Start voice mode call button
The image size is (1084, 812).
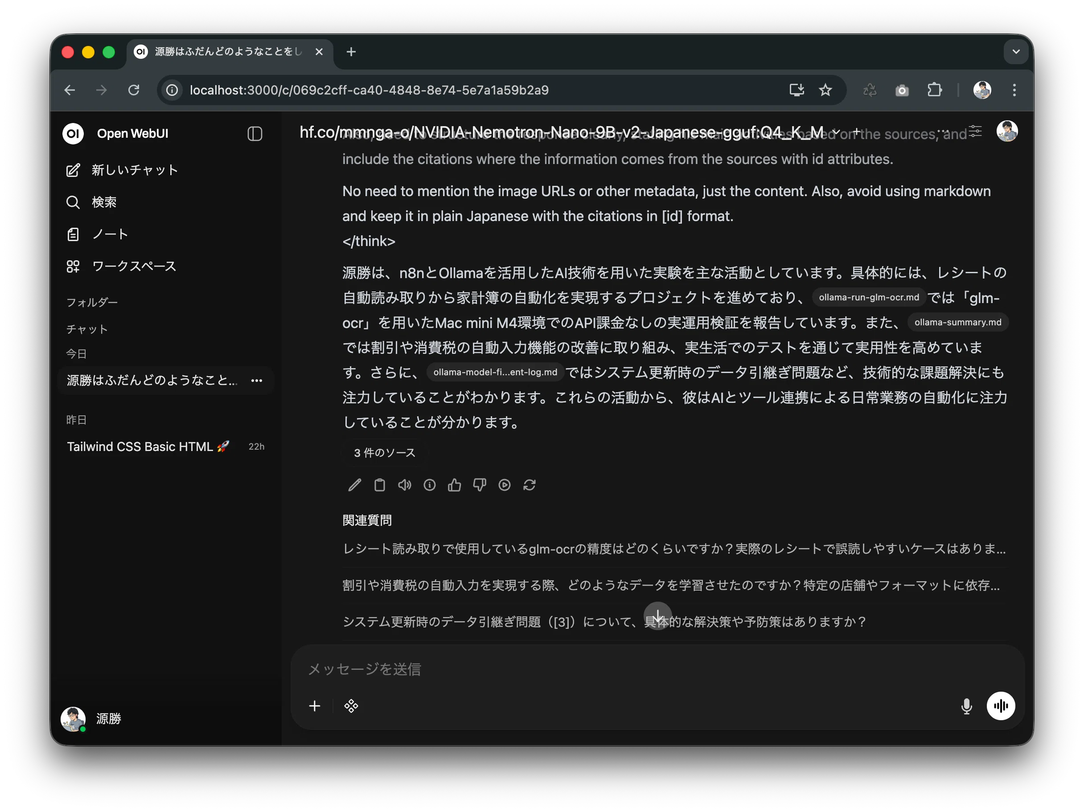click(x=1001, y=706)
